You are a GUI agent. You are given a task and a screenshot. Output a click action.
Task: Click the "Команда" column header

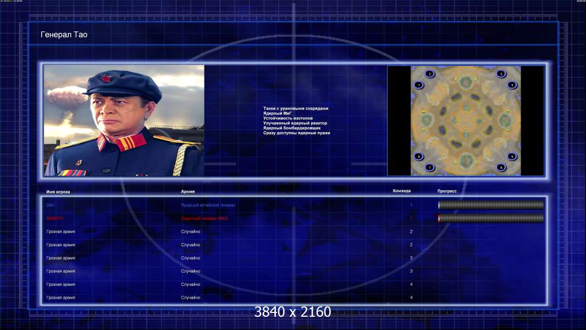pyautogui.click(x=402, y=191)
